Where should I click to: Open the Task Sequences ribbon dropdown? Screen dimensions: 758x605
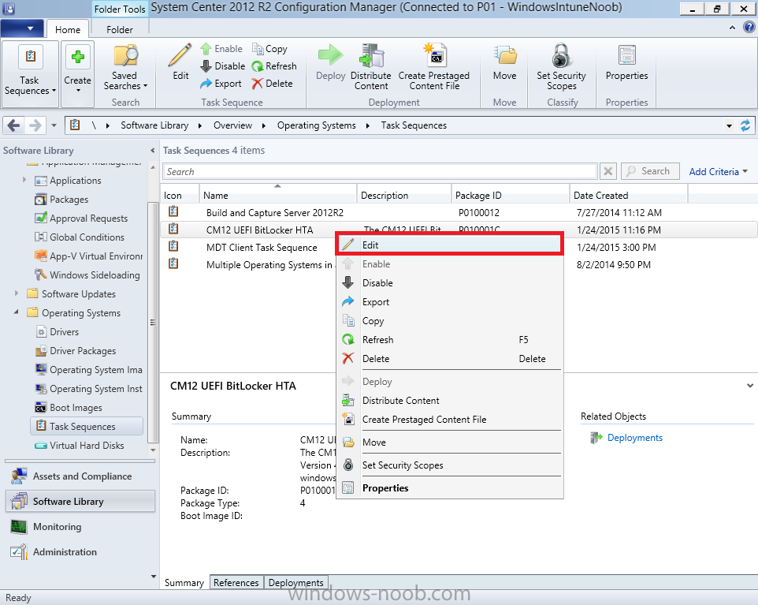point(30,73)
